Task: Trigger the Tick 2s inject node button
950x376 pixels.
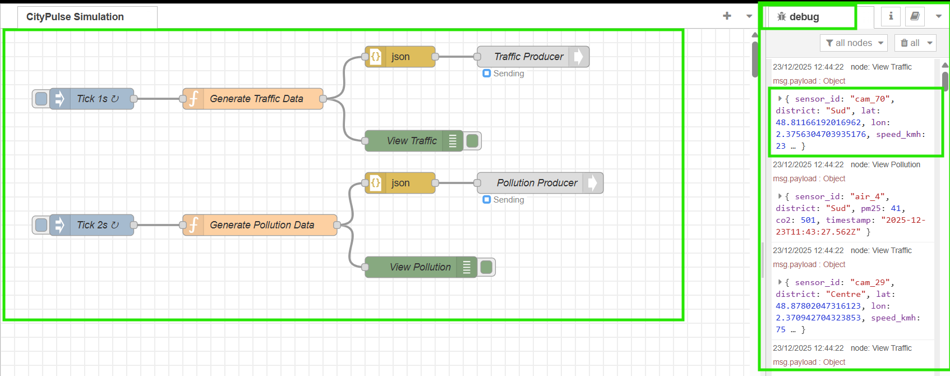Action: pos(41,225)
